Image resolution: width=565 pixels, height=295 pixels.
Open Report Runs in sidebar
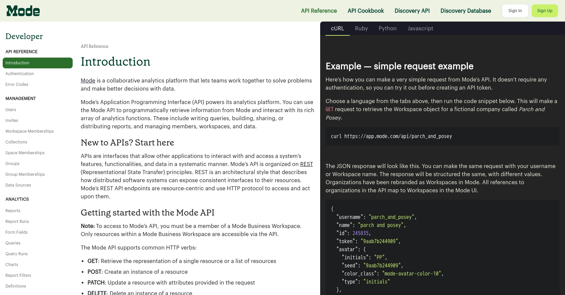point(17,222)
